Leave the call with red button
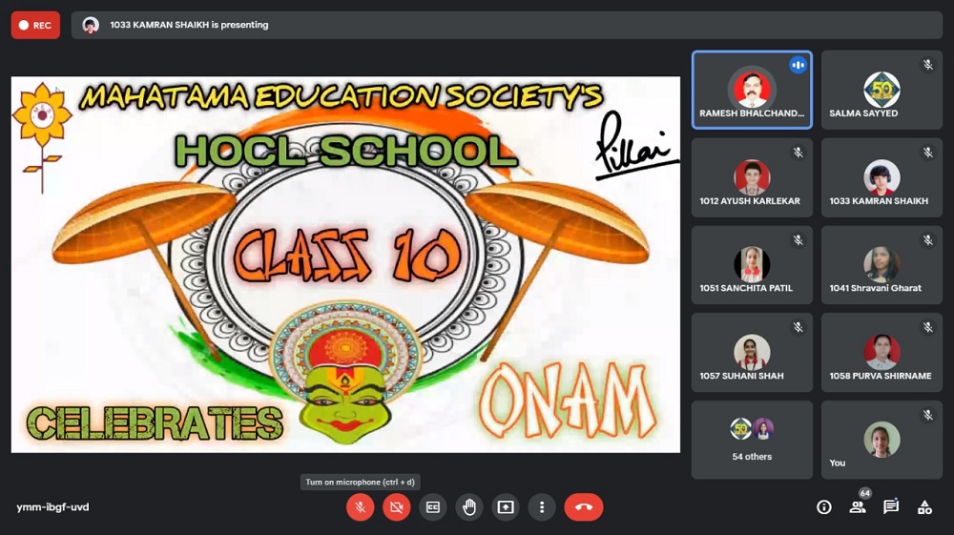This screenshot has width=954, height=535. click(584, 507)
